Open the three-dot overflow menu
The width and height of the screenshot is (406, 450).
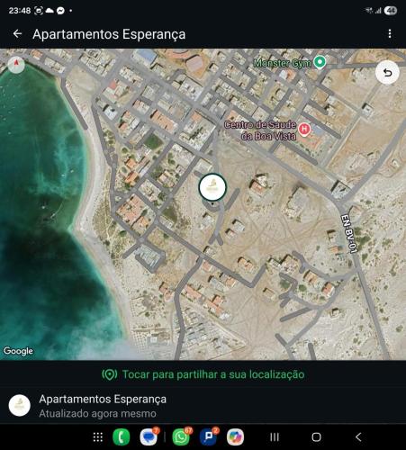[390, 33]
